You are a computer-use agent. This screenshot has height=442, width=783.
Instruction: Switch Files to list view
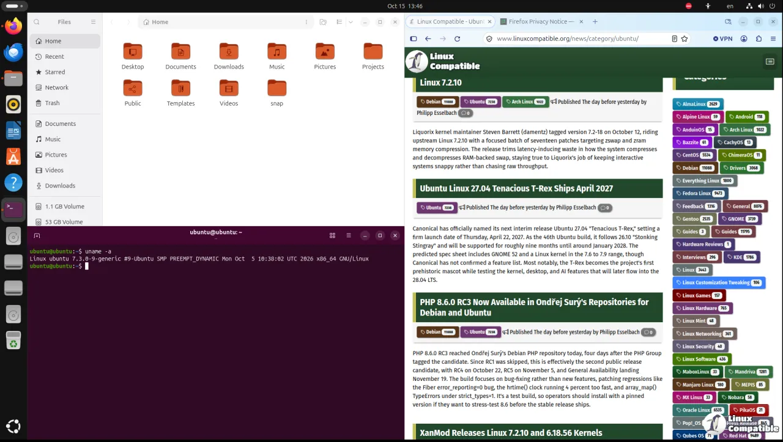(x=340, y=22)
